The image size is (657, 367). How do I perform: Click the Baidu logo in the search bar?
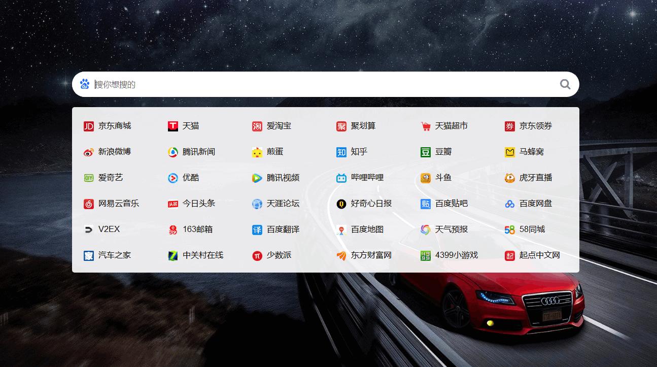pyautogui.click(x=85, y=84)
